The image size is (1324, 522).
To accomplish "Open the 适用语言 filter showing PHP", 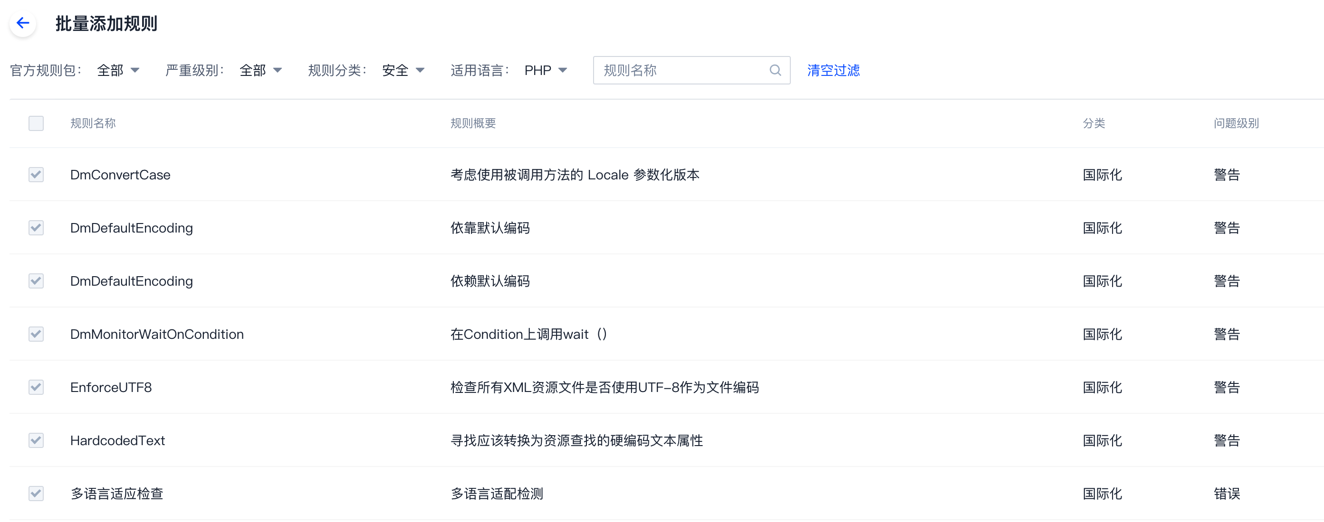I will [537, 70].
